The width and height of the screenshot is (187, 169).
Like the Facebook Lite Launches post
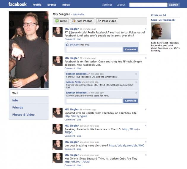coord(79,136)
